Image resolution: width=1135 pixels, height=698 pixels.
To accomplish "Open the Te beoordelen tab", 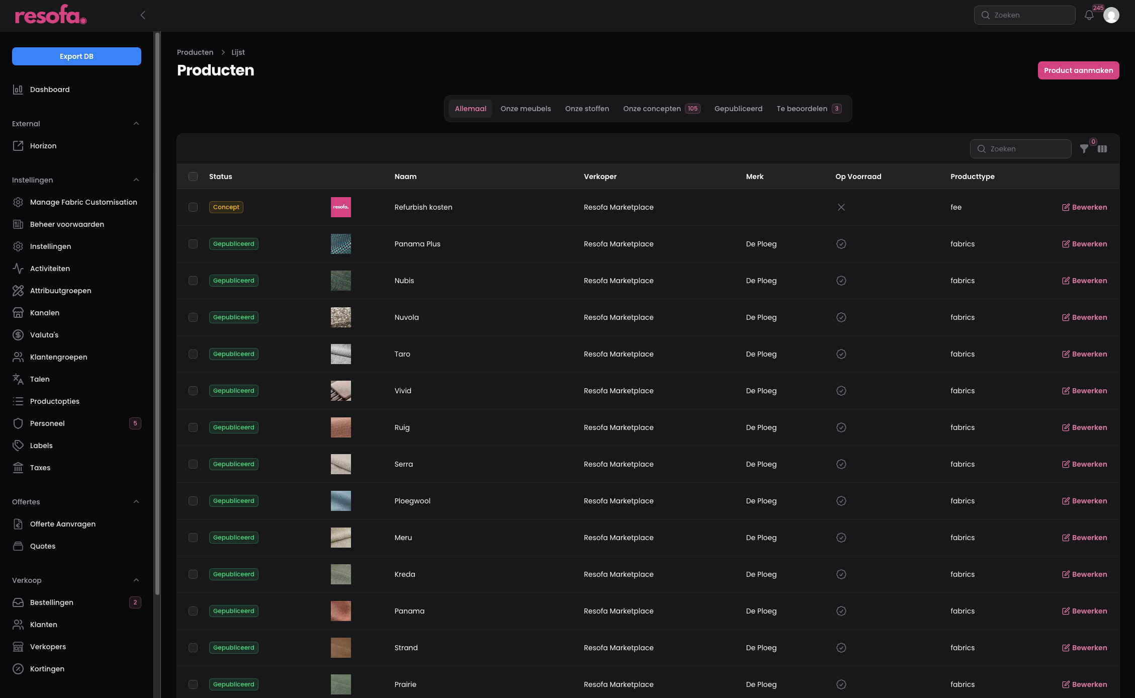I will (803, 109).
